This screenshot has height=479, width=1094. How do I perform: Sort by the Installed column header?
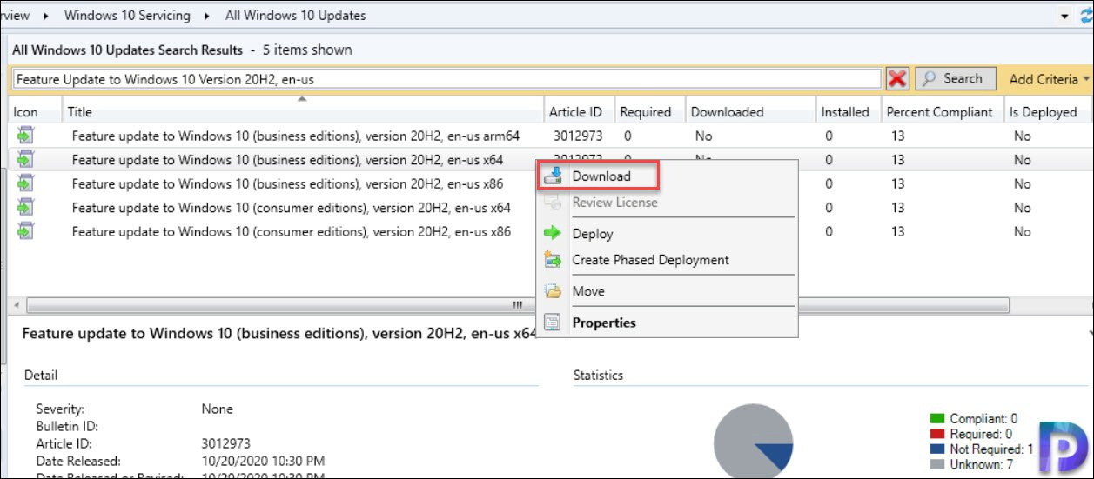(x=848, y=111)
